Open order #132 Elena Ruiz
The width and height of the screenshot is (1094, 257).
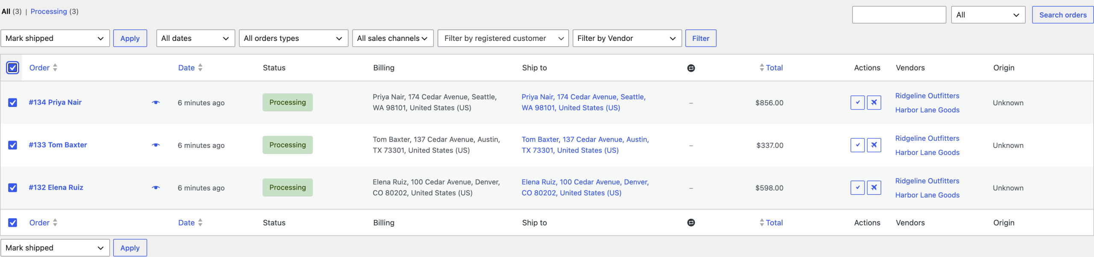point(56,188)
